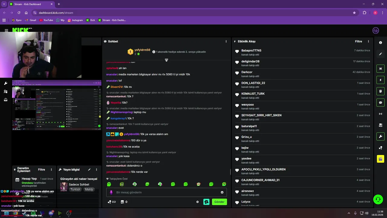Open the wrench tool in left sidebar
This screenshot has width=387, height=218.
tap(5, 83)
